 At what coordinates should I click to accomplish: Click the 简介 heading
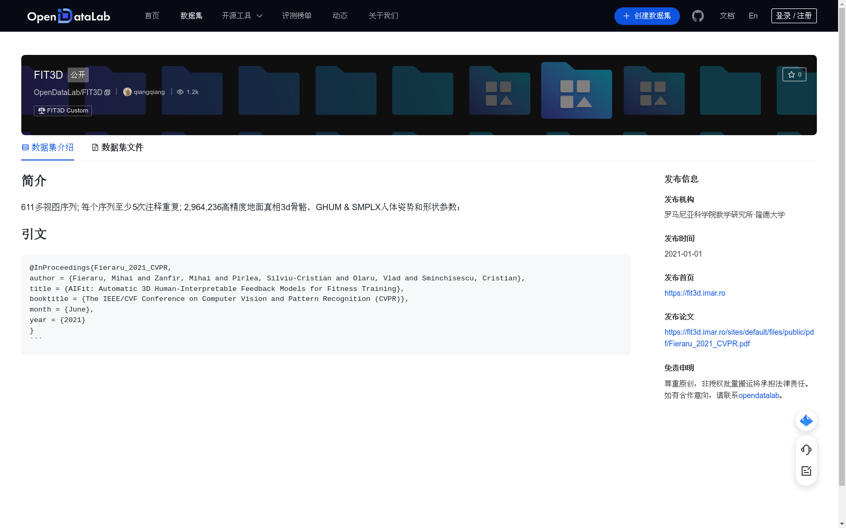click(34, 181)
